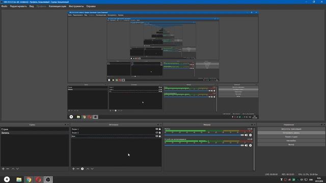The image size is (326, 183).
Task: Open the Редактировать menu
Action: click(18, 6)
